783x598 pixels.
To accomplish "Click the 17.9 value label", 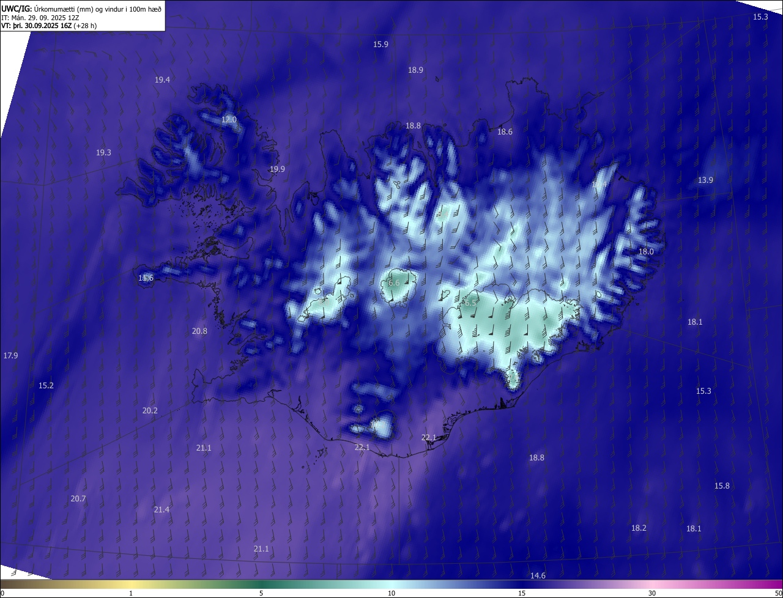I will click(10, 356).
